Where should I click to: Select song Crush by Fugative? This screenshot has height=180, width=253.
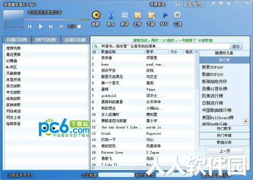(x=143, y=133)
